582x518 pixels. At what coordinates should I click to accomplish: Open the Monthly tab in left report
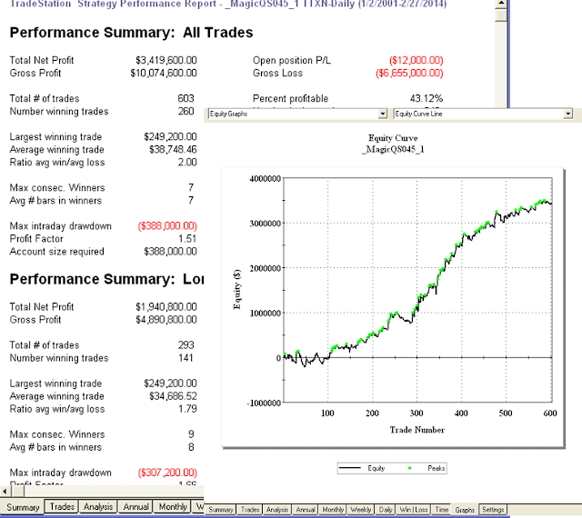point(173,506)
